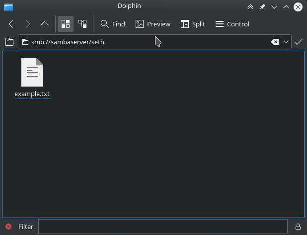
Task: Confirm location with the checkmark
Action: point(299,42)
